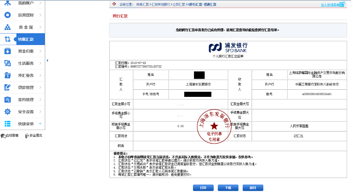Click the red location marker icon in breadcrumb
Viewport: 351px width, 193px height.
pos(114,4)
